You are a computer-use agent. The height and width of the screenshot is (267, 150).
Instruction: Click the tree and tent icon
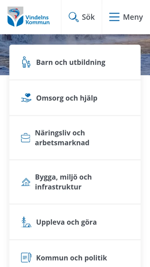(26, 222)
